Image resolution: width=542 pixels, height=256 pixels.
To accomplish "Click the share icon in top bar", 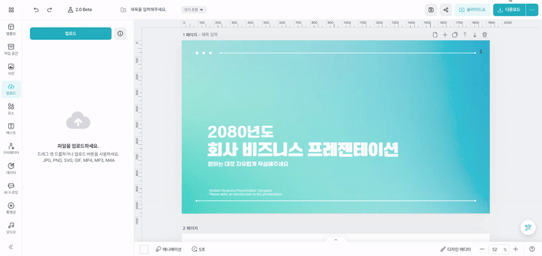I will [x=446, y=9].
